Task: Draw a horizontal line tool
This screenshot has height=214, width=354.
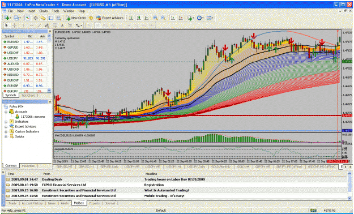Action: click(x=31, y=25)
